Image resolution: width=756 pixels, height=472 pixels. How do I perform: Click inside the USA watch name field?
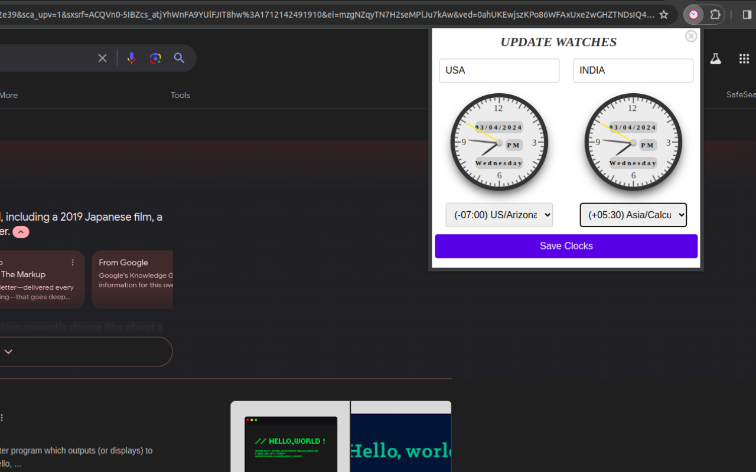point(499,70)
